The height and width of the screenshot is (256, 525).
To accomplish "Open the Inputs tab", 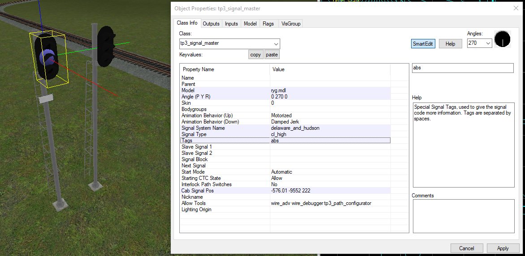I will (x=231, y=24).
